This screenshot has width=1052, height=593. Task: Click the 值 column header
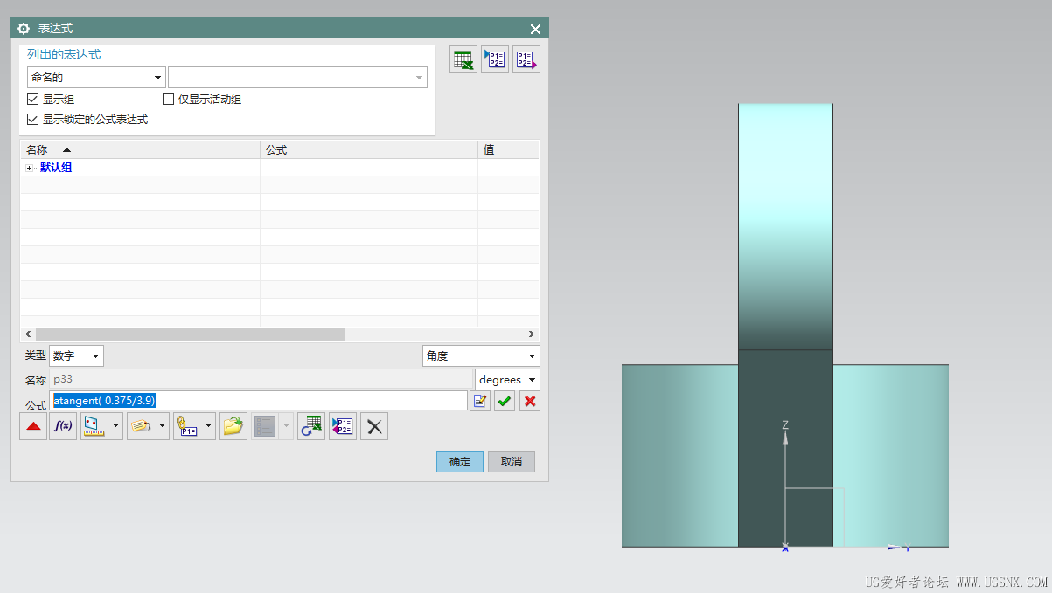(x=509, y=149)
